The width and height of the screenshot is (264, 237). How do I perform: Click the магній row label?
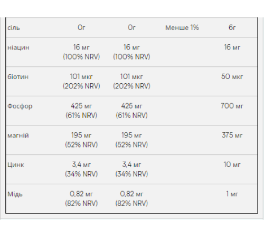click(18, 135)
